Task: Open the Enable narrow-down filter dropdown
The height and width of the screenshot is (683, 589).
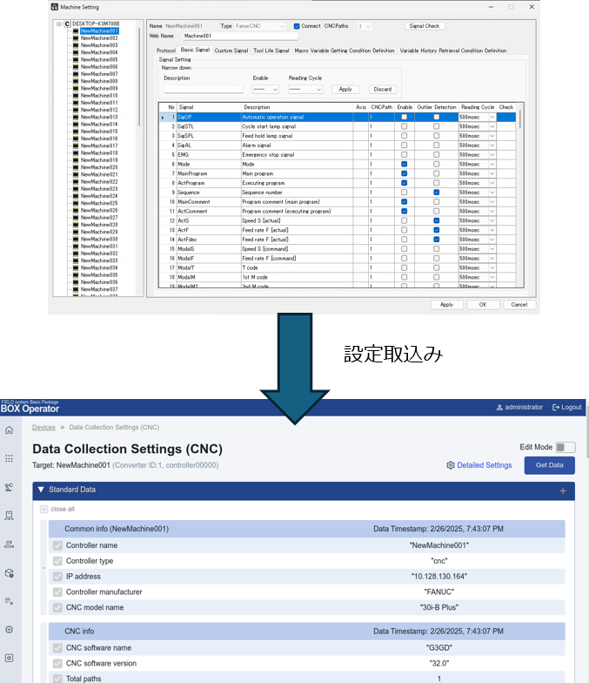Action: coord(265,89)
